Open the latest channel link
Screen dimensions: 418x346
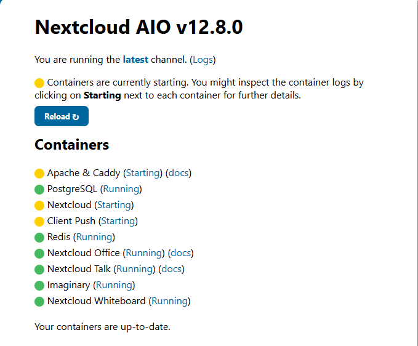click(x=135, y=60)
